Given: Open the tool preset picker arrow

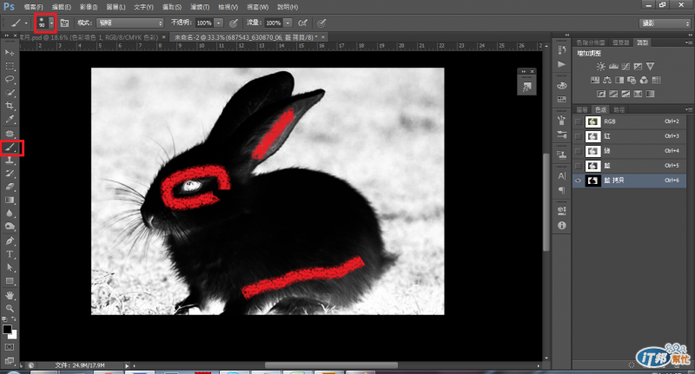Looking at the screenshot, I should click(26, 23).
